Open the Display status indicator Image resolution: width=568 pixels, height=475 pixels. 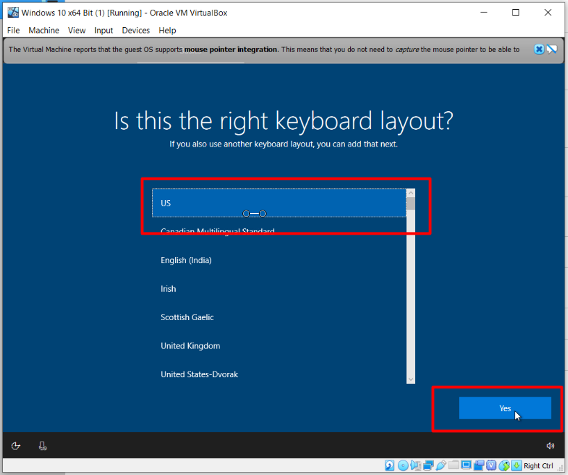(466, 465)
